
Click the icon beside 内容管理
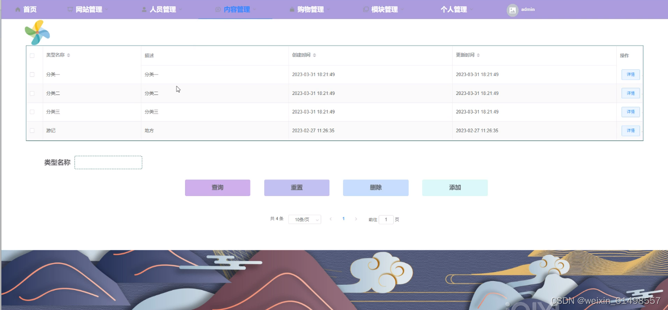click(218, 9)
